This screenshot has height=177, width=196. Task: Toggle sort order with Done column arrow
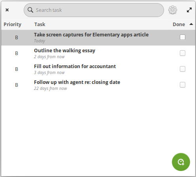click(191, 24)
